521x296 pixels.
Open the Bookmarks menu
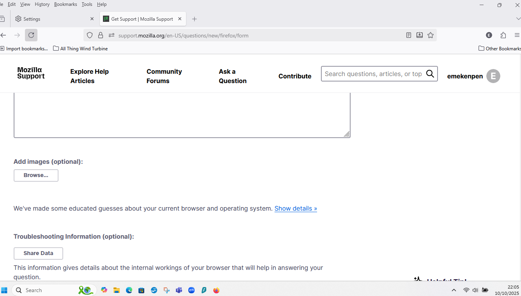pos(66,4)
